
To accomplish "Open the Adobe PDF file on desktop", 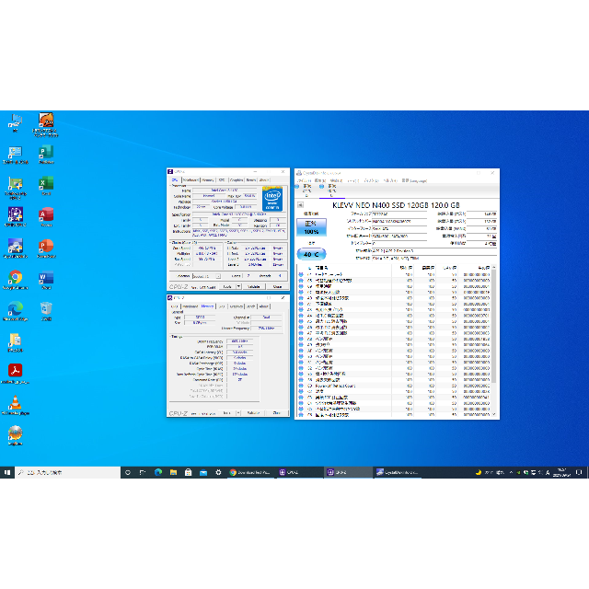I will pyautogui.click(x=16, y=374).
